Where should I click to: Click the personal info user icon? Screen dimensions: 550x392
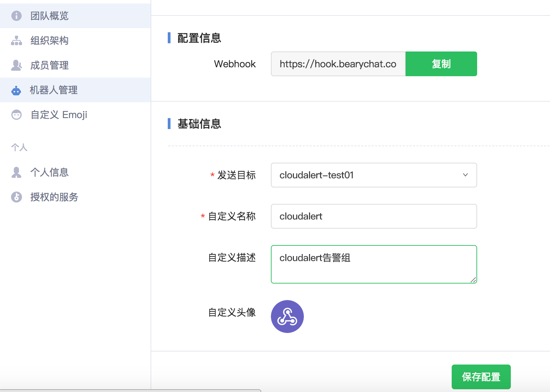coord(16,172)
